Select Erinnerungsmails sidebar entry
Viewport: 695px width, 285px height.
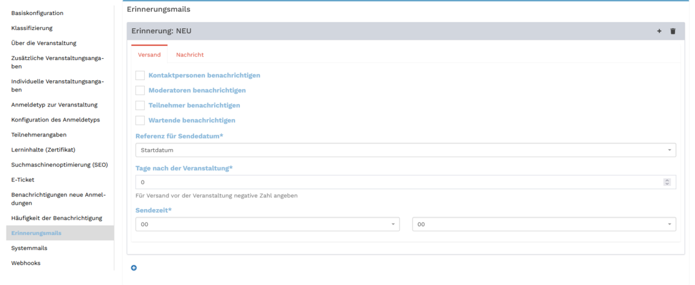point(60,233)
